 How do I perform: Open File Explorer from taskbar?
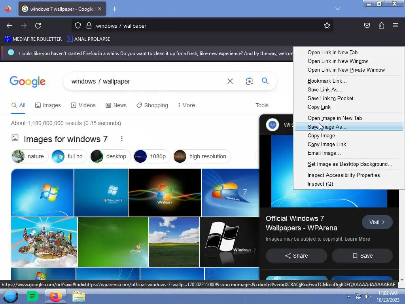click(79, 296)
